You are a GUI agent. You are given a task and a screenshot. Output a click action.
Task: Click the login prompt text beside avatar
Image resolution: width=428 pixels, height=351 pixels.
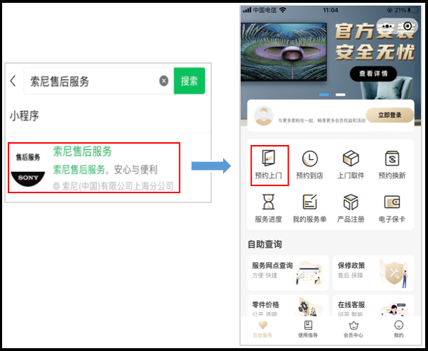tap(321, 120)
